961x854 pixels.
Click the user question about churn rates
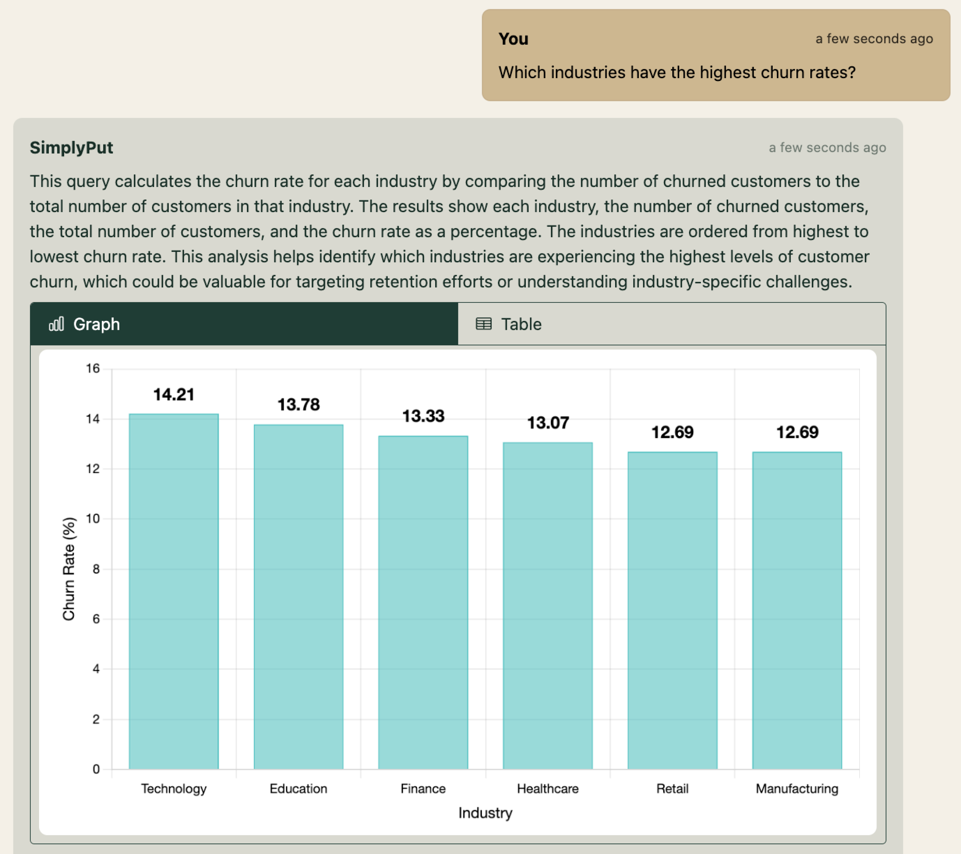click(x=677, y=72)
